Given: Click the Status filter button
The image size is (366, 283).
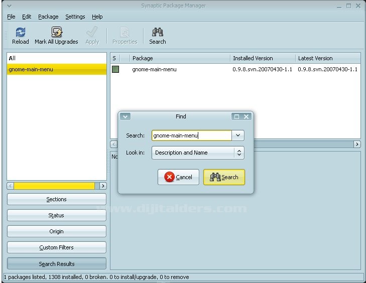Looking at the screenshot, I should click(x=57, y=215).
